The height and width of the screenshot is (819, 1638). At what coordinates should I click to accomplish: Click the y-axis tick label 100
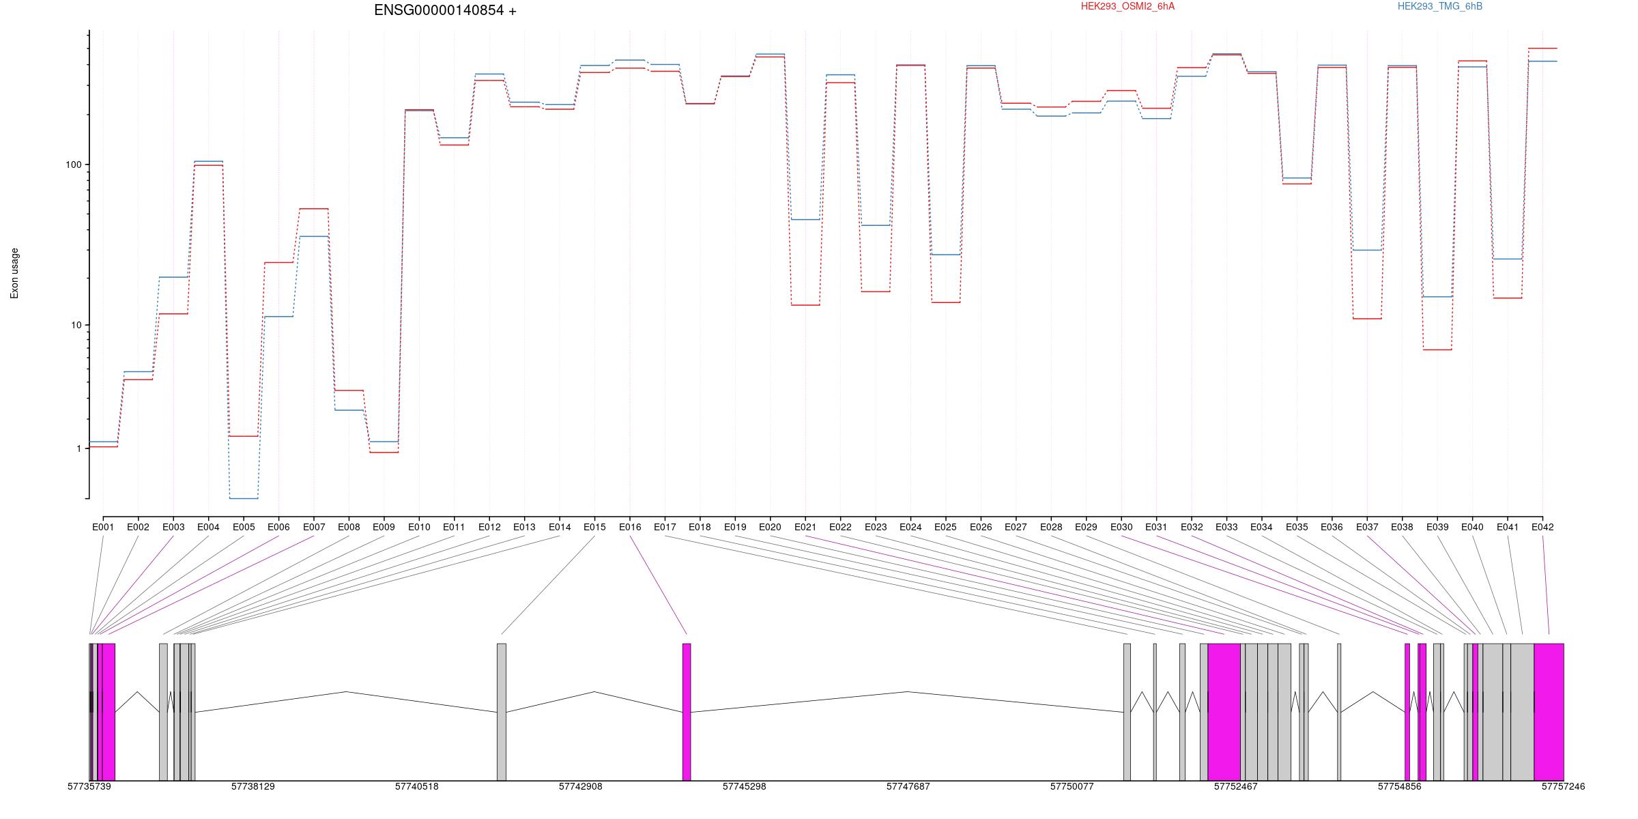[73, 164]
